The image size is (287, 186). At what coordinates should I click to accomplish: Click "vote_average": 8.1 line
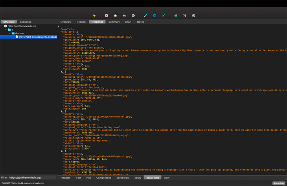pos(77,146)
